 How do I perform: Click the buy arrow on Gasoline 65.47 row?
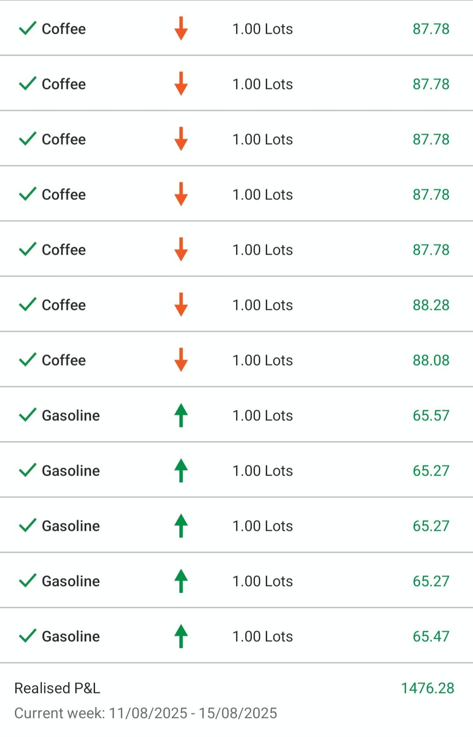[x=181, y=636]
